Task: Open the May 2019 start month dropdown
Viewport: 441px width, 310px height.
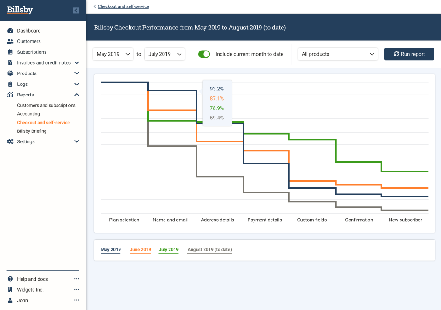Action: tap(113, 54)
